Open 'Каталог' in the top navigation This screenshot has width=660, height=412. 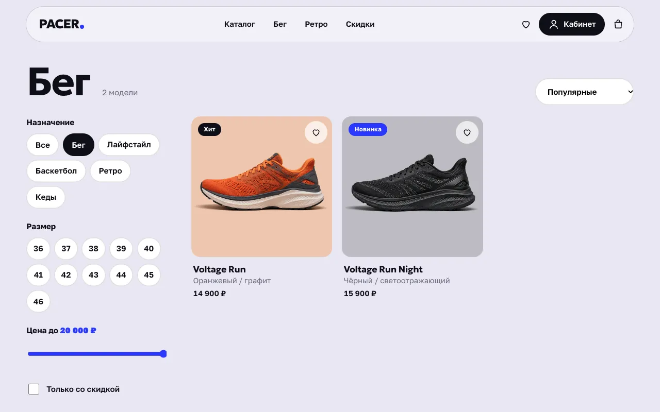[240, 24]
